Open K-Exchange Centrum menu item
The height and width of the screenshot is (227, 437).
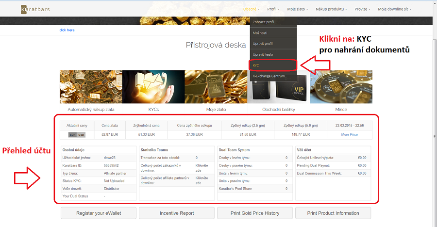point(273,76)
